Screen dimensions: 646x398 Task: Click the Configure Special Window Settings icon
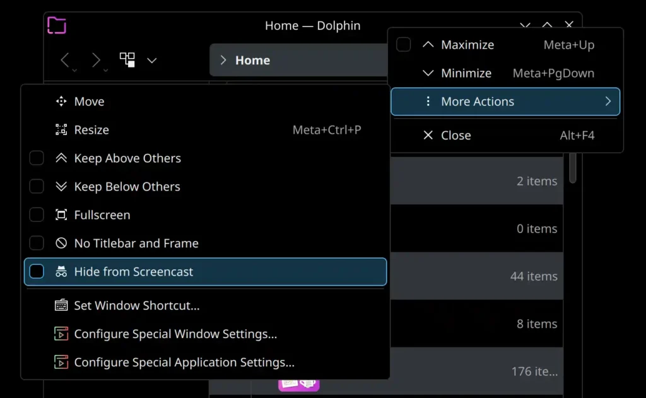pos(61,334)
